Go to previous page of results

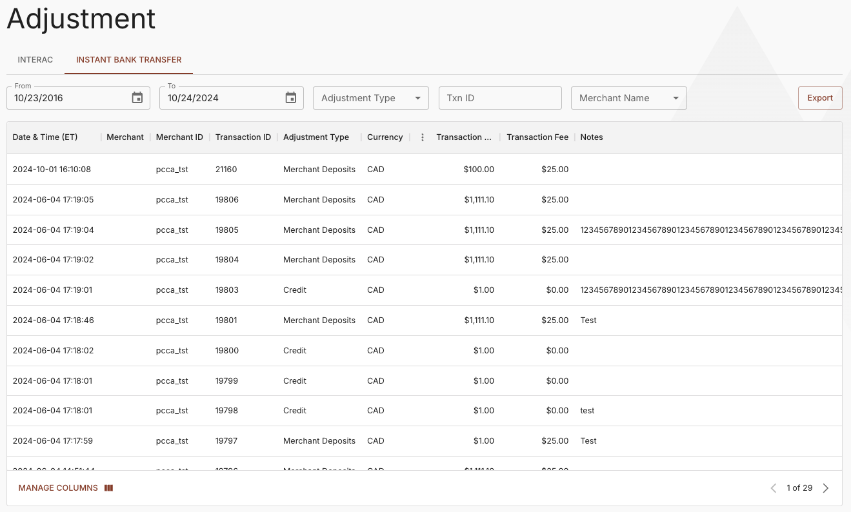point(774,488)
